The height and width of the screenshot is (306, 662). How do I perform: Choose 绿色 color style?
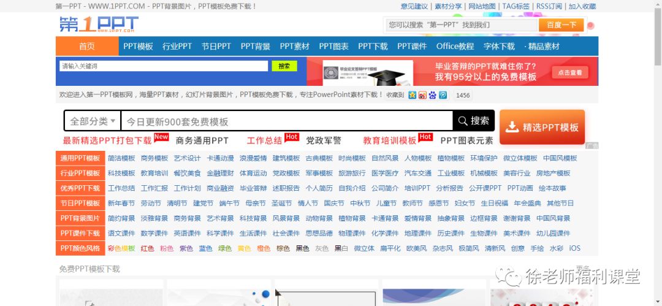(x=224, y=248)
